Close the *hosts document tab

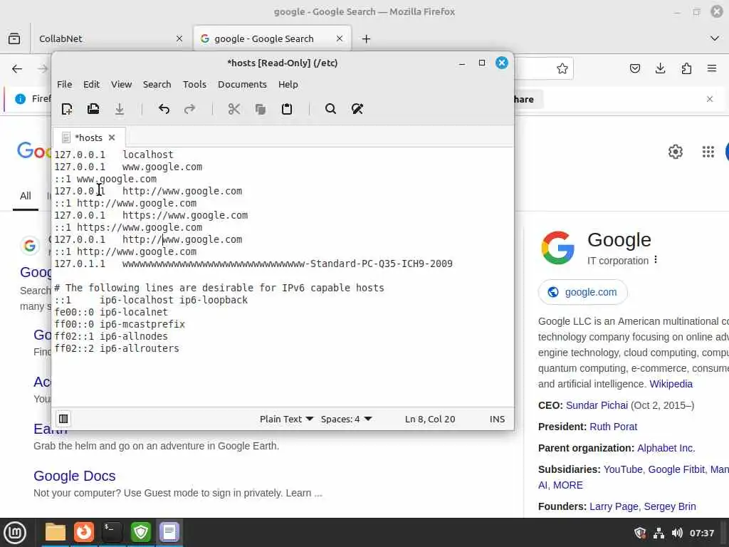pos(112,137)
